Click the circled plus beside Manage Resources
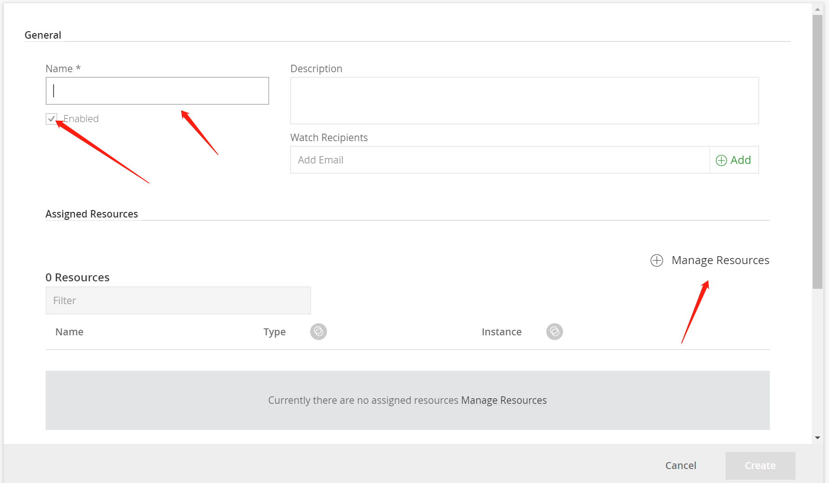Image resolution: width=829 pixels, height=483 pixels. click(657, 260)
